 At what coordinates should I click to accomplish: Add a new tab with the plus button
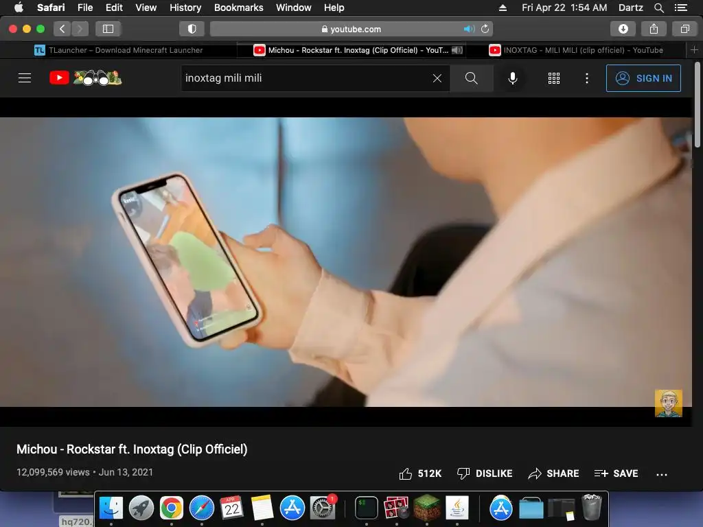(x=694, y=49)
